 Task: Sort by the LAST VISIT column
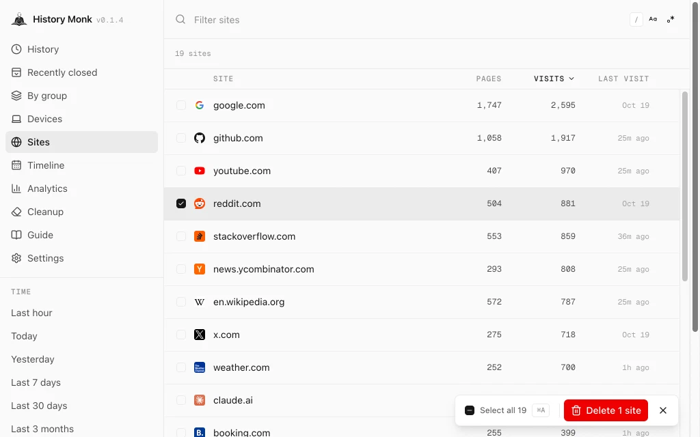(623, 79)
